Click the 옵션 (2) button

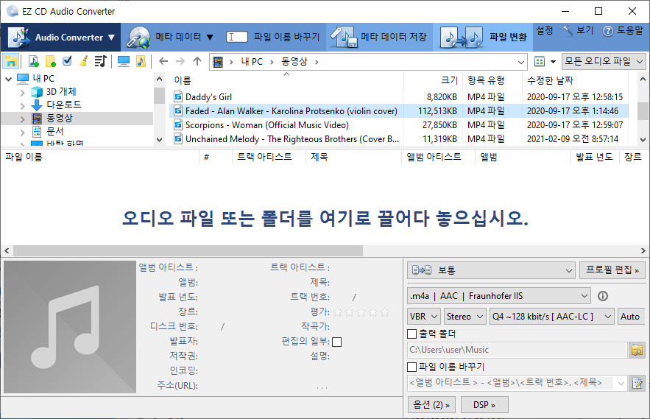tap(431, 405)
